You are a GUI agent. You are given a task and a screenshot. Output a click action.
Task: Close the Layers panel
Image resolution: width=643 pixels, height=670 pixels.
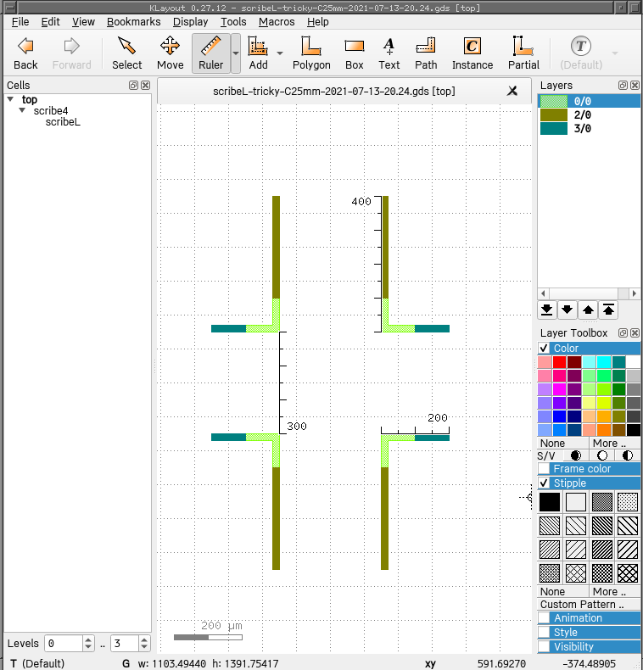[635, 85]
